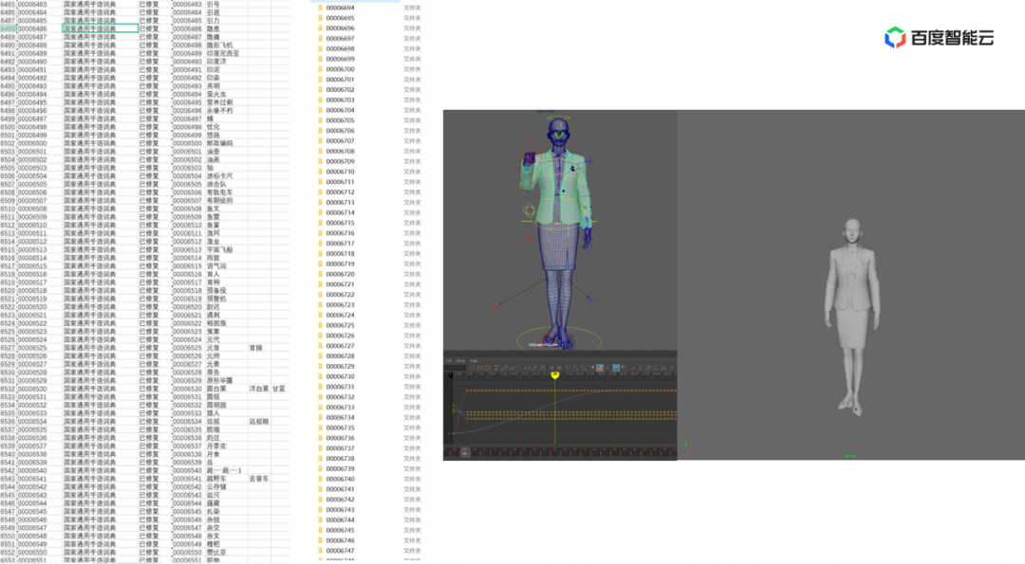Click folder icon of 00006736
This screenshot has width=1025, height=564.
coord(321,438)
